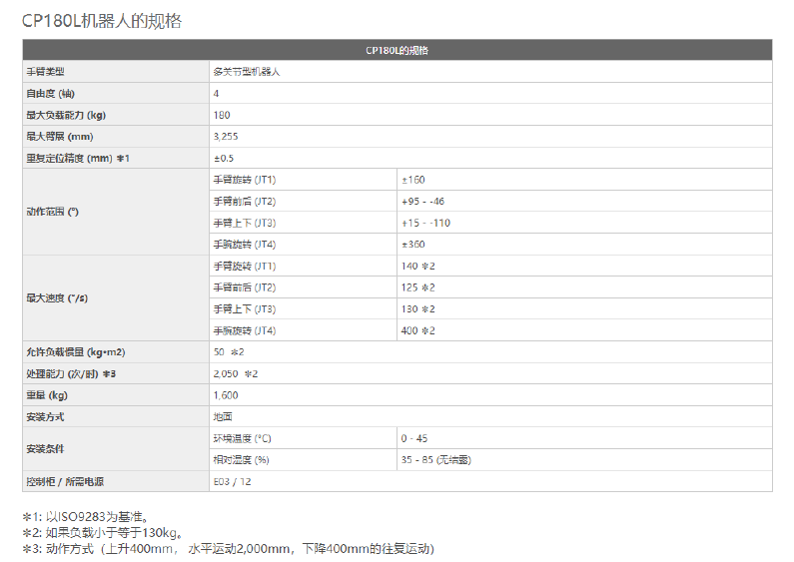Select the 手臂类型 row label
The image size is (794, 562).
pyautogui.click(x=46, y=72)
